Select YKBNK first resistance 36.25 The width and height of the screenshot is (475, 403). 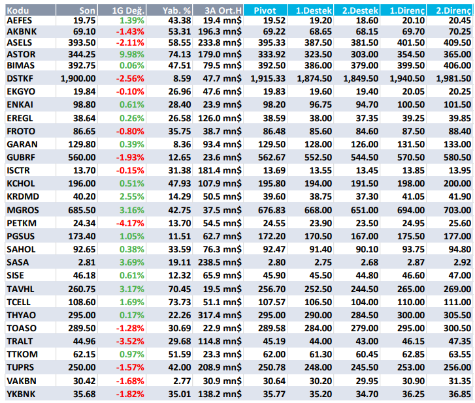click(x=414, y=395)
